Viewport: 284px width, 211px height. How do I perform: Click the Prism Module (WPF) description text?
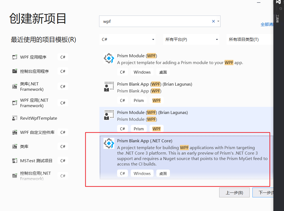click(x=180, y=62)
